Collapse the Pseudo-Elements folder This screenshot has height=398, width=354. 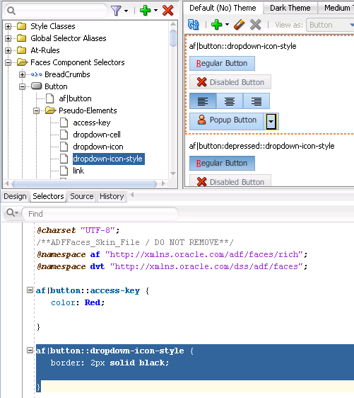click(x=37, y=110)
